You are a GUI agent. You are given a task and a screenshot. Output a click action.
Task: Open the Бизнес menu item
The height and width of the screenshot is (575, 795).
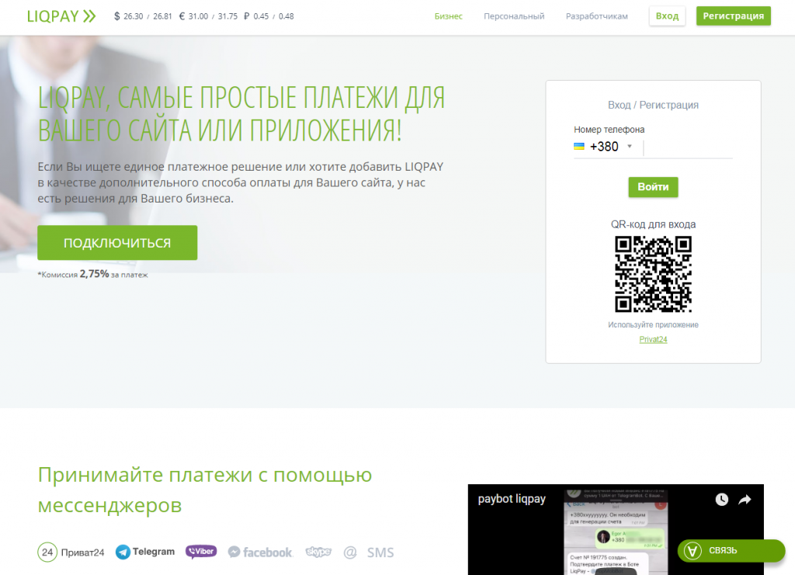448,16
